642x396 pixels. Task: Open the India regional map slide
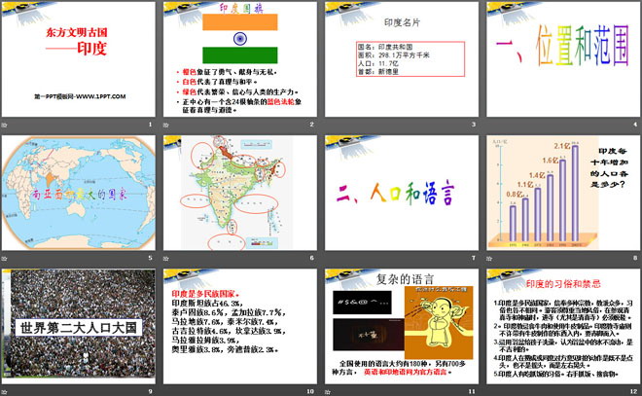238,195
